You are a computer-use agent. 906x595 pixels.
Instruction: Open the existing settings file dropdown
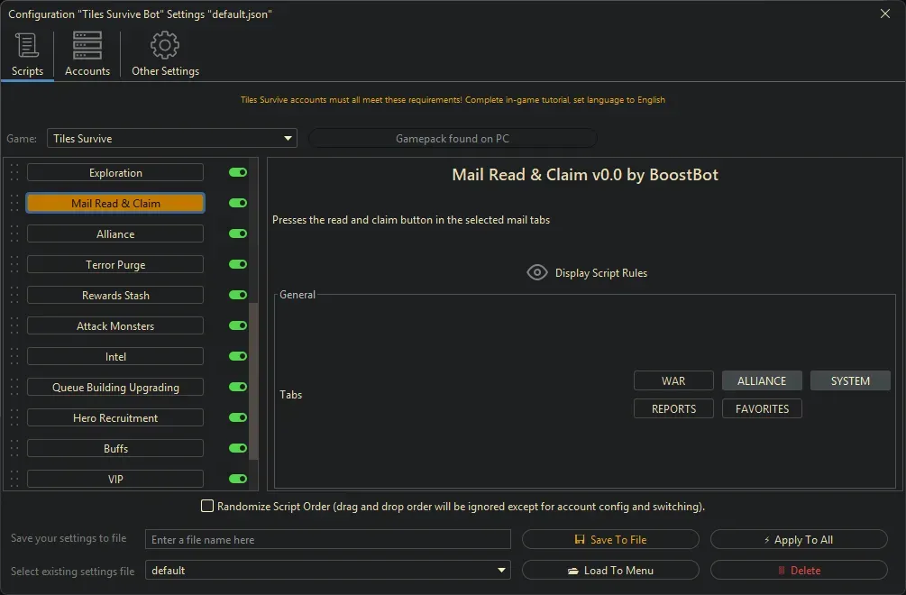[x=327, y=571]
